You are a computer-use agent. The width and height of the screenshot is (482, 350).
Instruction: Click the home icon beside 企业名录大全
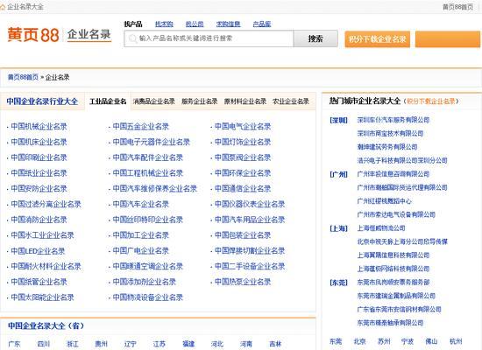click(x=3, y=7)
